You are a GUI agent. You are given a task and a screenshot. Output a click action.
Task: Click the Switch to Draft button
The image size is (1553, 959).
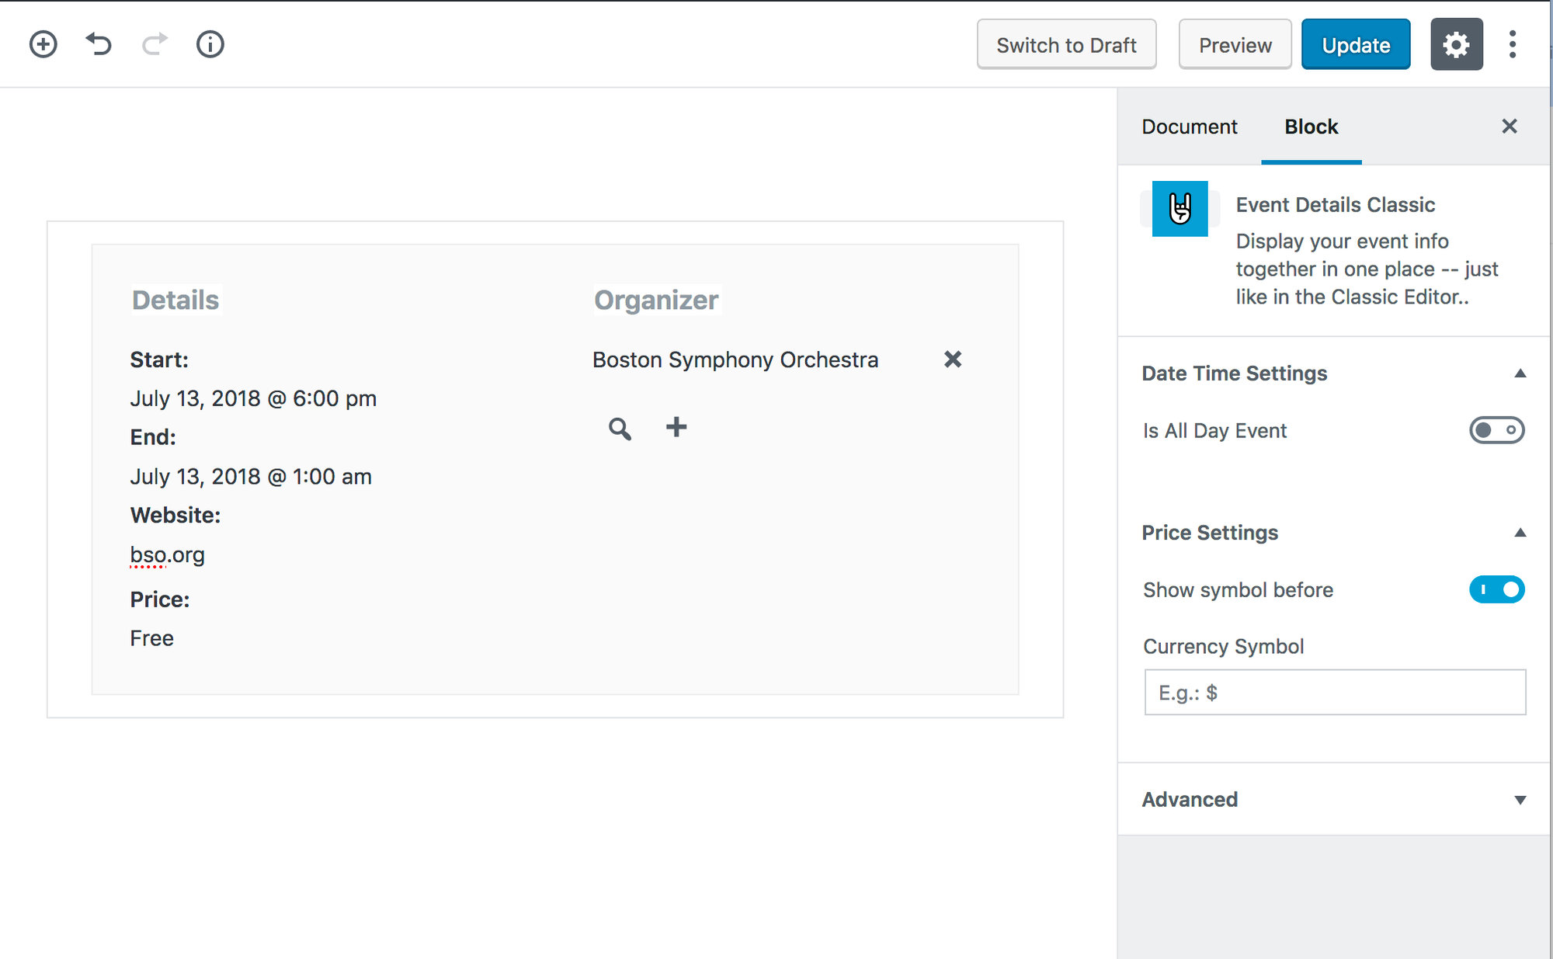(x=1066, y=45)
